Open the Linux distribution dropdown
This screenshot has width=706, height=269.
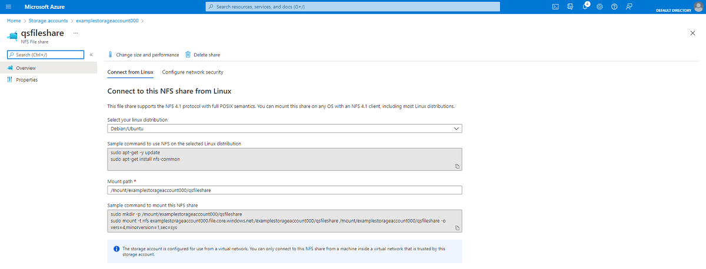pyautogui.click(x=285, y=129)
